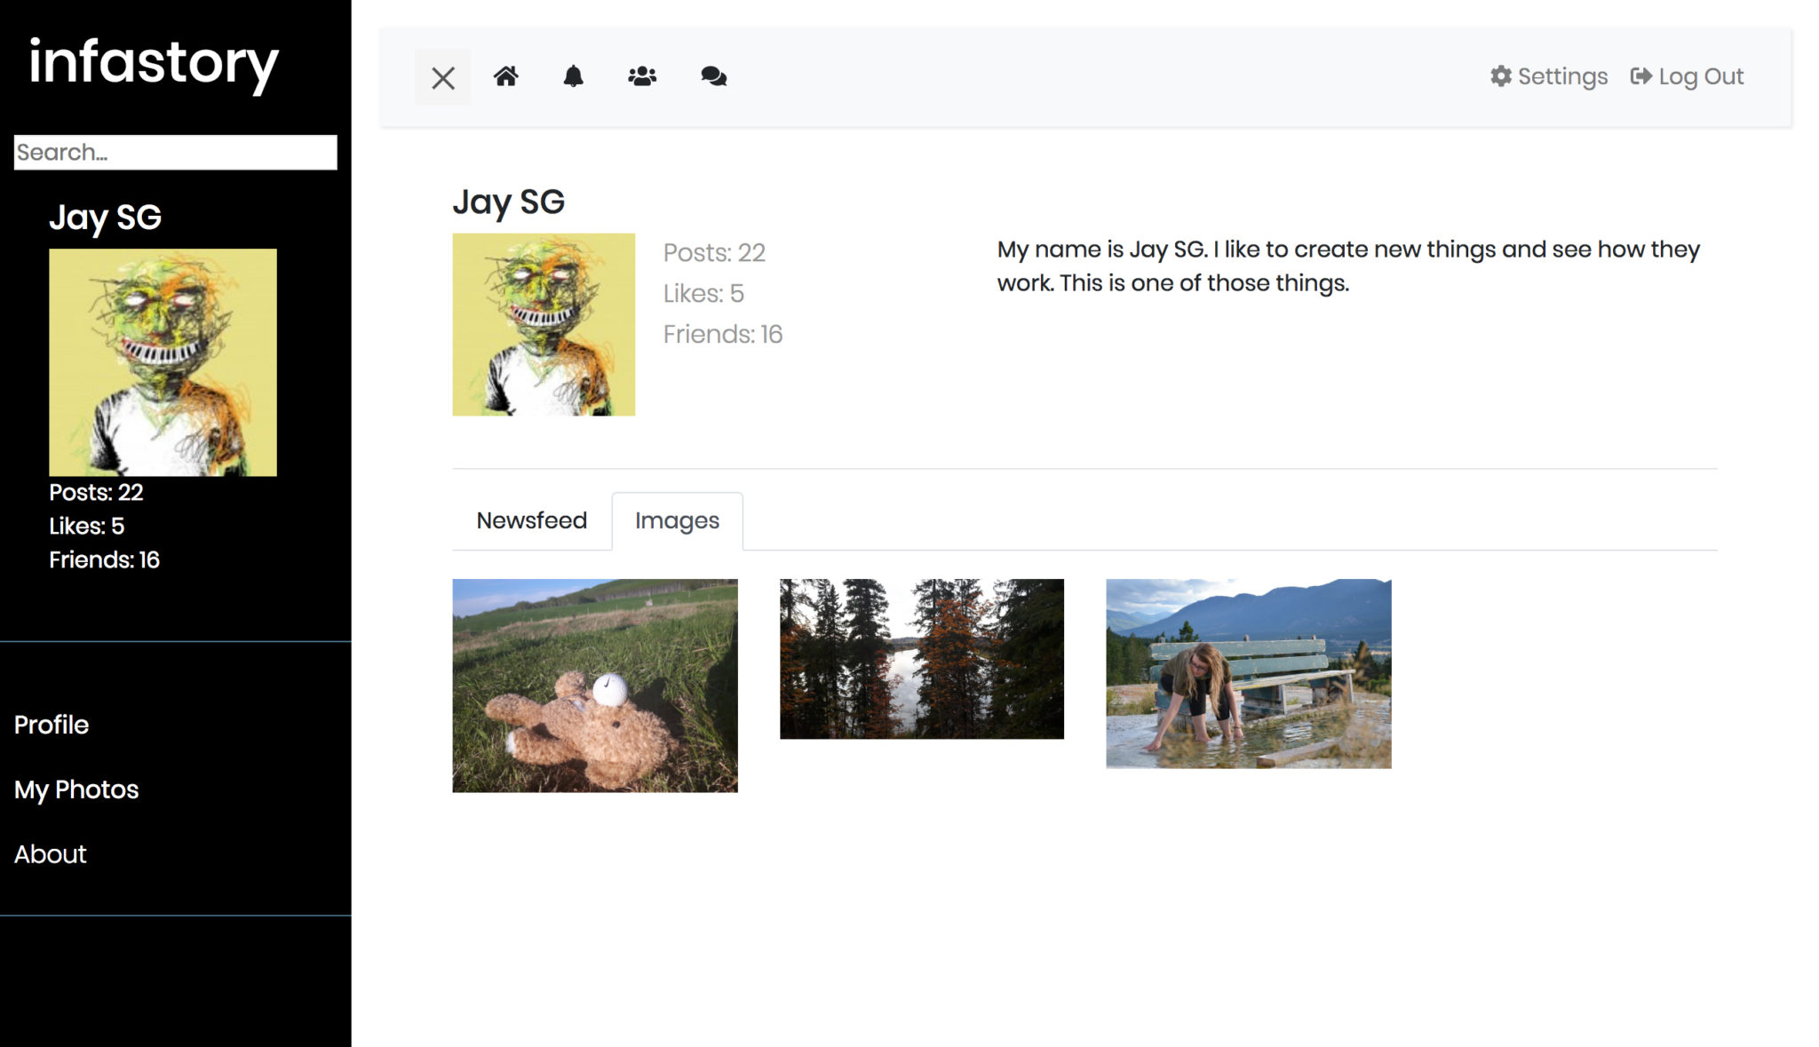The image size is (1819, 1047).
Task: Open friends group icon
Action: 642,76
